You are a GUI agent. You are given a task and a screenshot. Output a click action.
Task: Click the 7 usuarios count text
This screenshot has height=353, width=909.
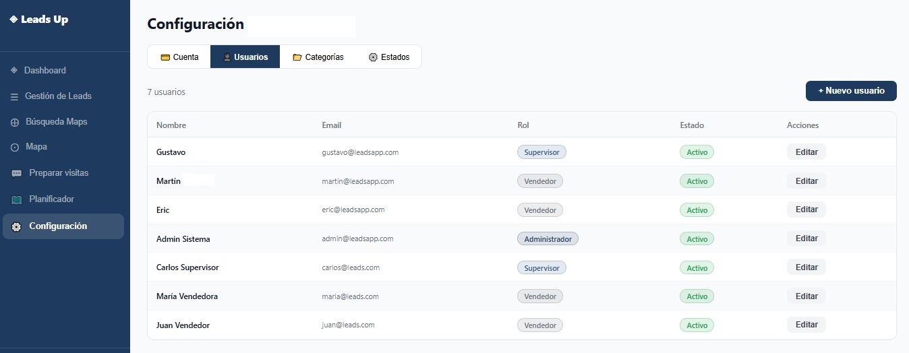[166, 92]
